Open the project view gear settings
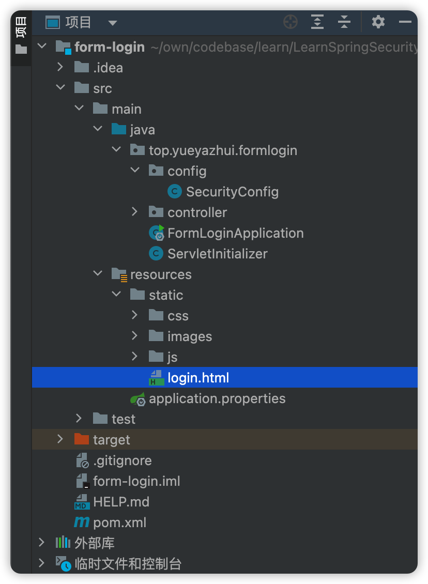Image resolution: width=428 pixels, height=584 pixels. click(378, 22)
